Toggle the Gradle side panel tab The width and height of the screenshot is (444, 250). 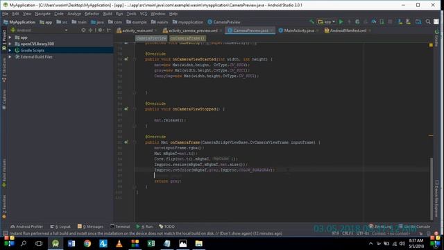coord(436,38)
